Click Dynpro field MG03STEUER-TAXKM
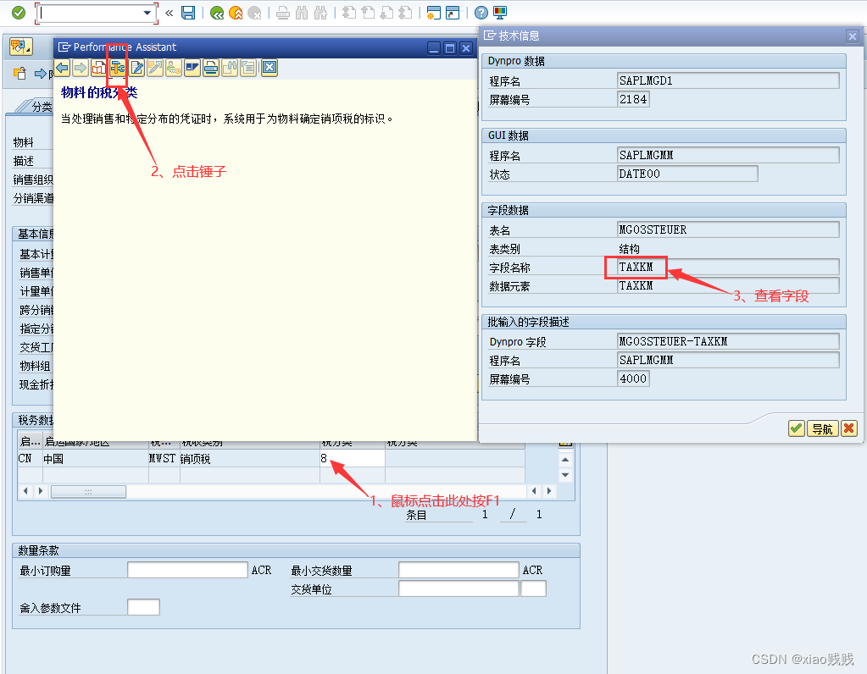Image resolution: width=867 pixels, height=674 pixels. point(728,341)
